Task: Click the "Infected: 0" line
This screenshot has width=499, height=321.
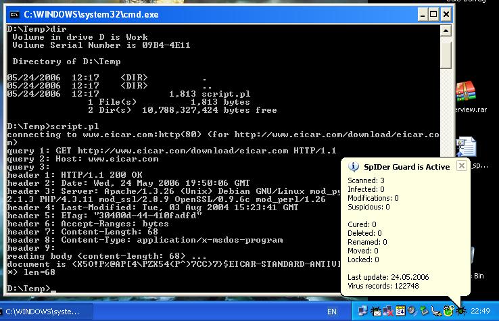Action: 366,189
